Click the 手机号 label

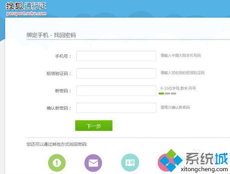[63, 56]
